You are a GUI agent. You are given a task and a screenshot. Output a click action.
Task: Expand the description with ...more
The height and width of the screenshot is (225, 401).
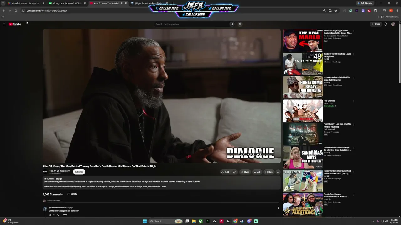tap(163, 187)
